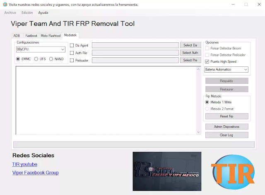Screen dimensions: 265x195
Task: Click the log scrollbar up arrow
Action: point(198,69)
